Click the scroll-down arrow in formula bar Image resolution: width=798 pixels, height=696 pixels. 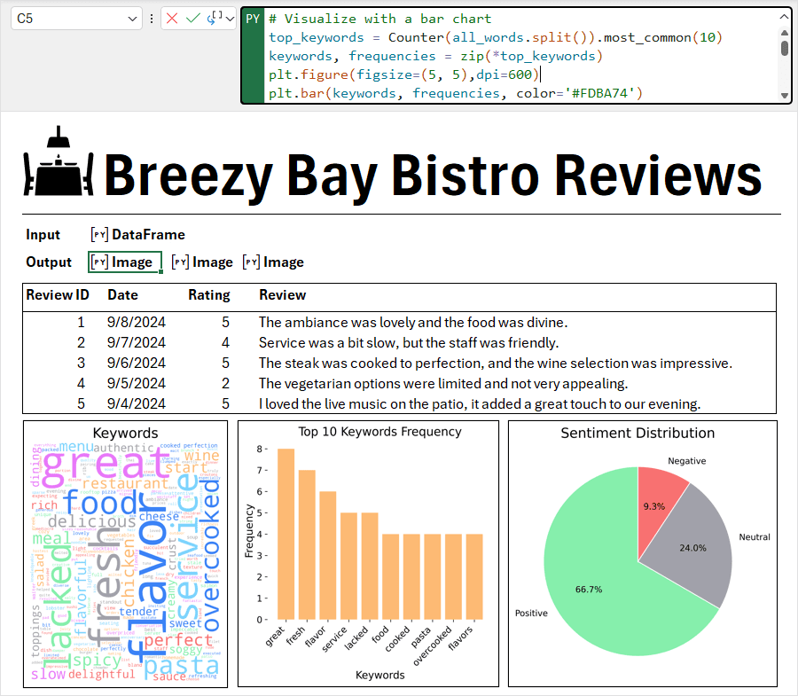click(x=785, y=95)
